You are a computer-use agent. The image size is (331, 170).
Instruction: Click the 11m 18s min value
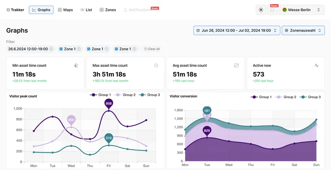(x=24, y=75)
